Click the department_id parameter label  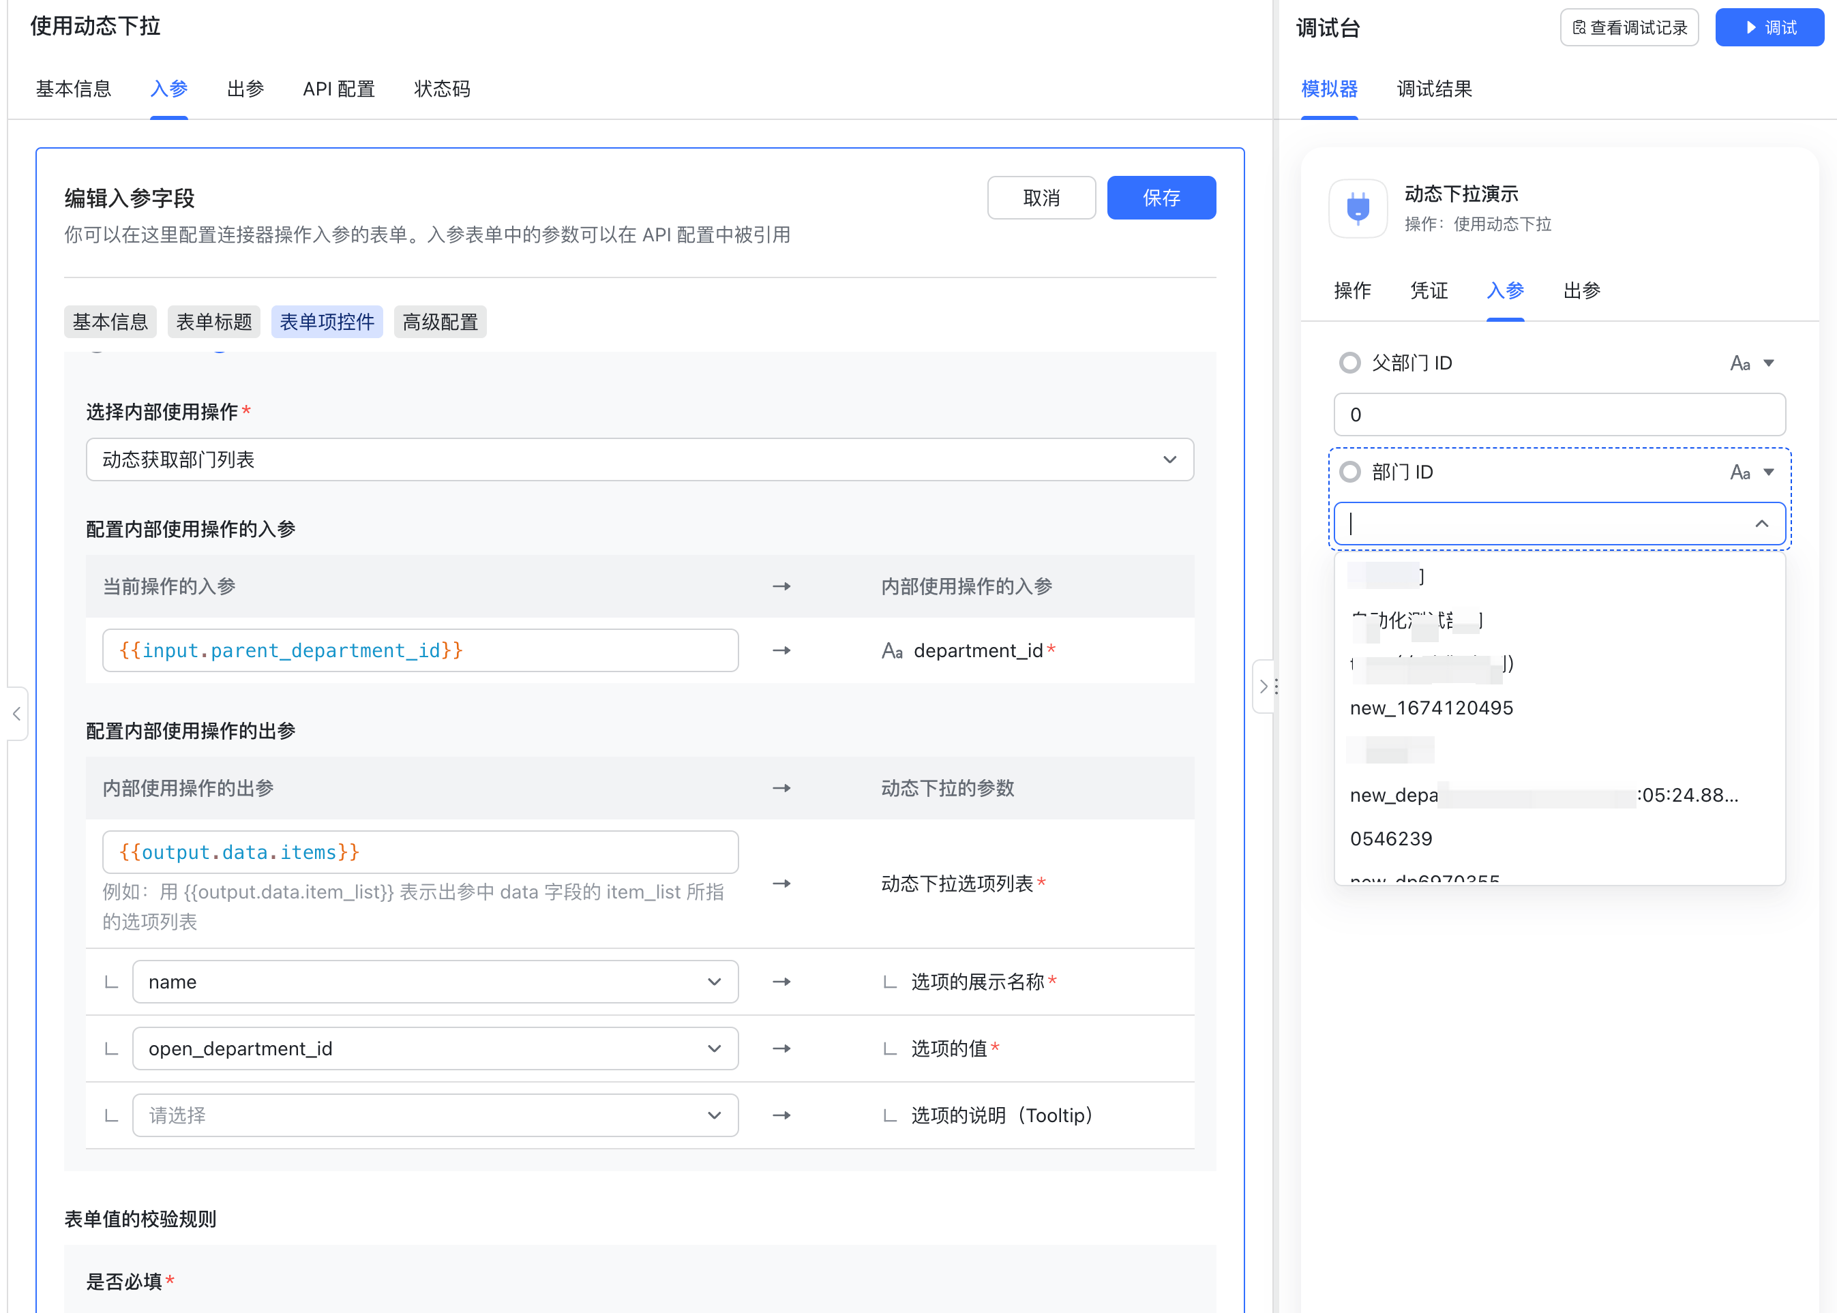(x=978, y=651)
